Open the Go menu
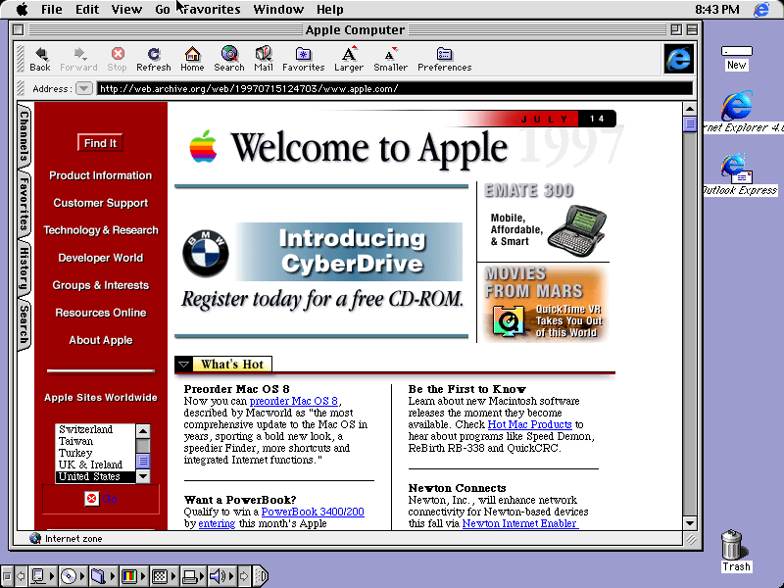Image resolution: width=784 pixels, height=588 pixels. click(163, 9)
